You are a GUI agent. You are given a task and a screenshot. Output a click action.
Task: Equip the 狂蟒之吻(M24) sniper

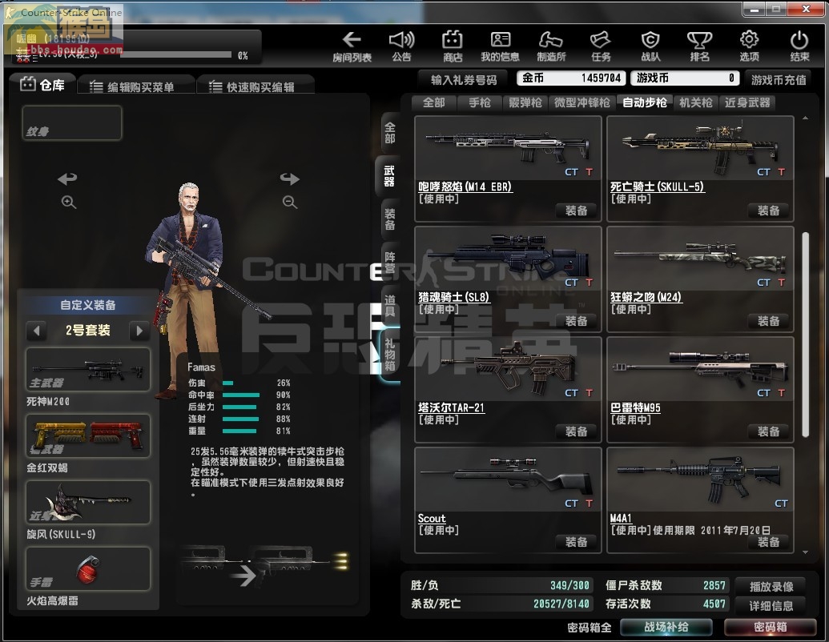(768, 321)
